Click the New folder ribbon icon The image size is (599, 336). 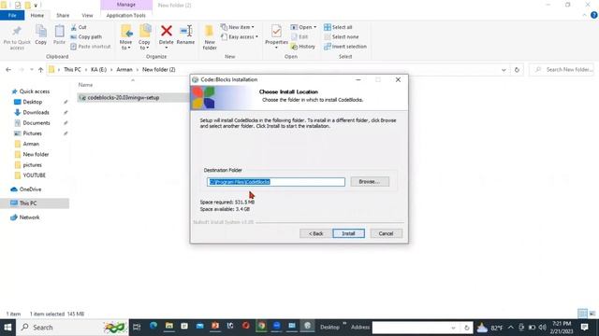coord(210,31)
